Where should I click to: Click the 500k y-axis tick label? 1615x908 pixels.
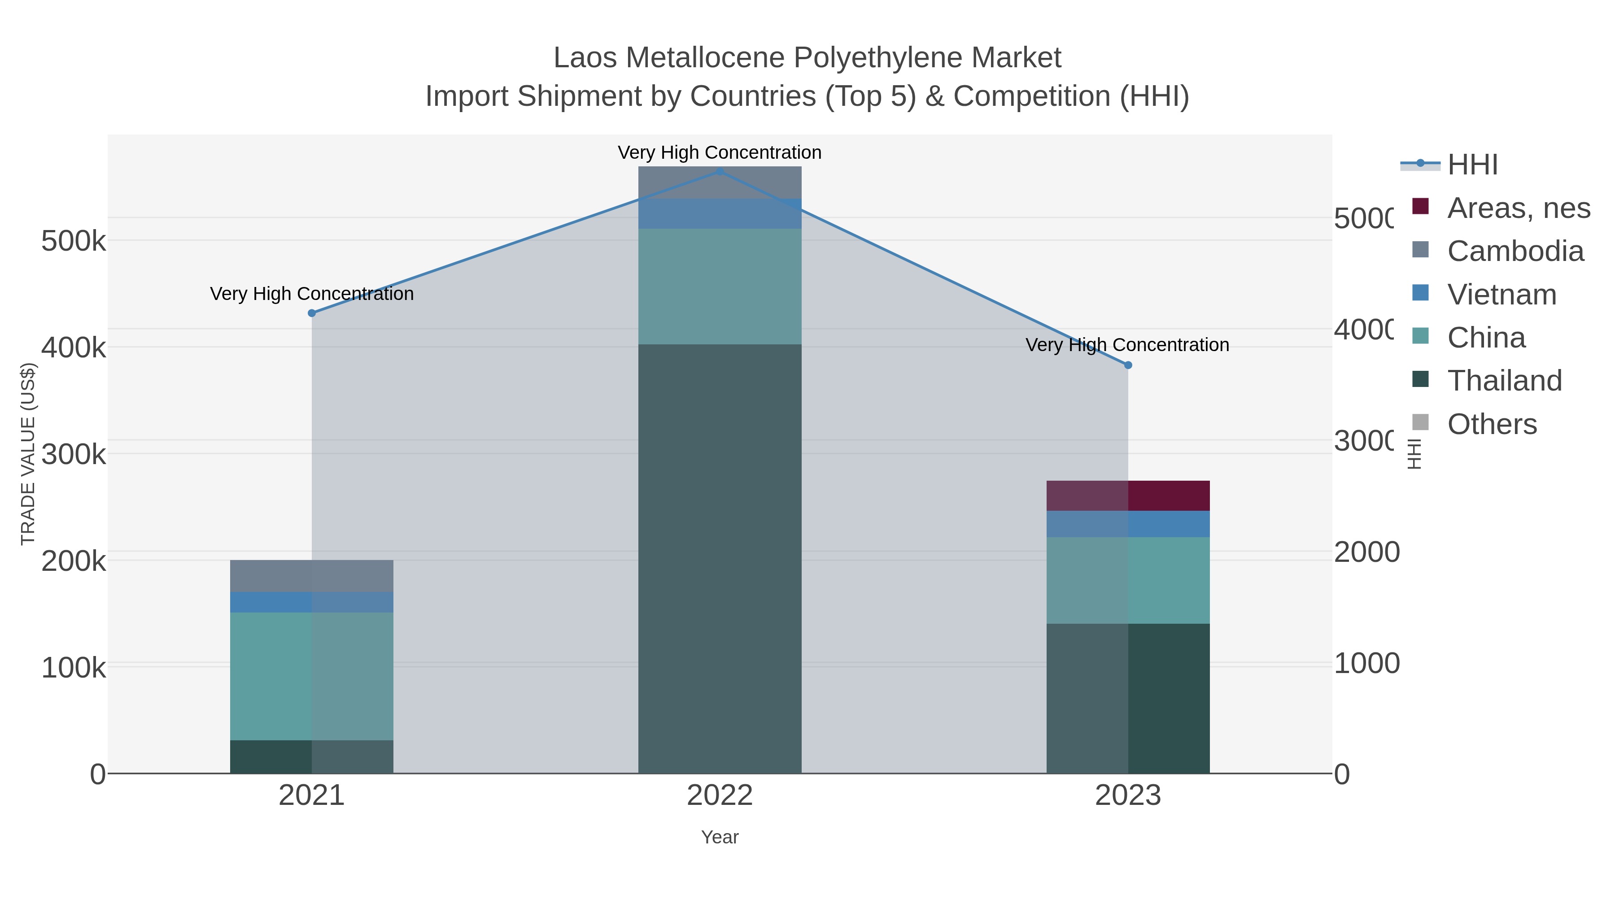[74, 241]
